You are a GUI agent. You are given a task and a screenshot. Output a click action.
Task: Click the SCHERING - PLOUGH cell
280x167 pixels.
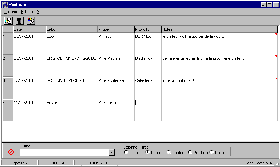[x=72, y=88]
